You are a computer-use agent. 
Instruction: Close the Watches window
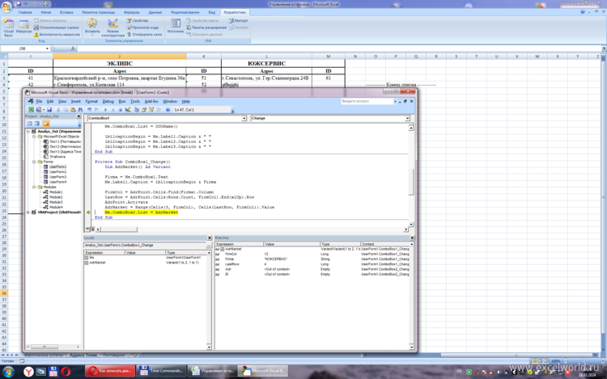coord(412,238)
